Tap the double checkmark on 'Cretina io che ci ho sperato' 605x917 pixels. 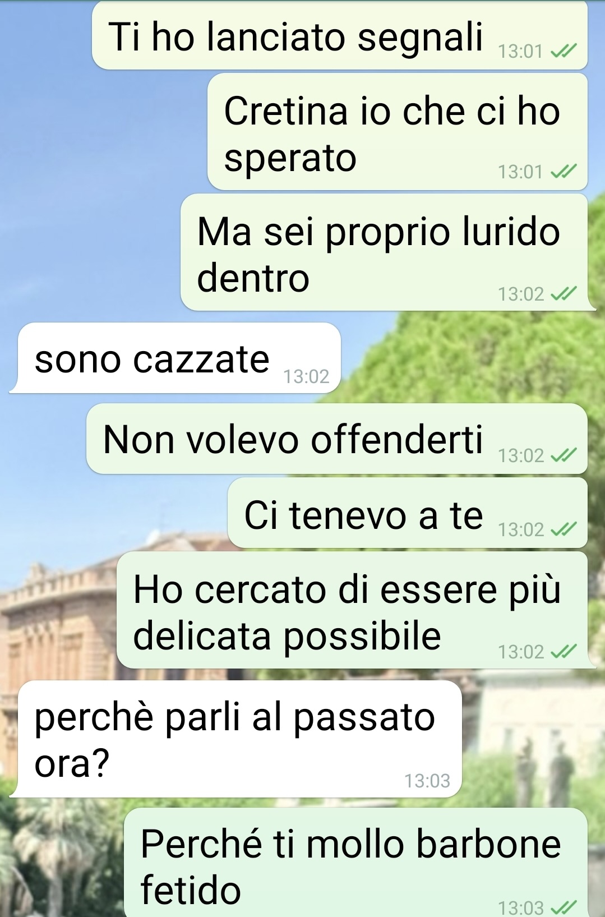pyautogui.click(x=563, y=171)
